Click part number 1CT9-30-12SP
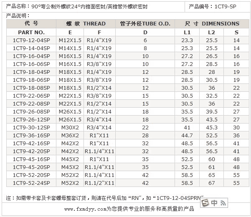Viewport: 251px width, 217px height. pyautogui.click(x=31, y=127)
